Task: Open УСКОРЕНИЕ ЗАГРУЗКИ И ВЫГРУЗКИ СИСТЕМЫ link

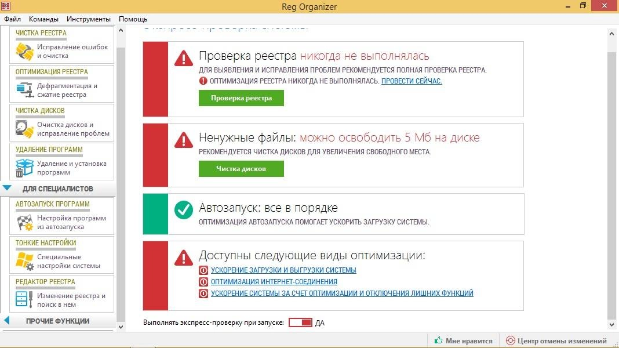Action: tap(283, 270)
